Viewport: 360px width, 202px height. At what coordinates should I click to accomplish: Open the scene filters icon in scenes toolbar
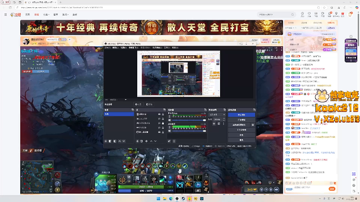click(115, 141)
